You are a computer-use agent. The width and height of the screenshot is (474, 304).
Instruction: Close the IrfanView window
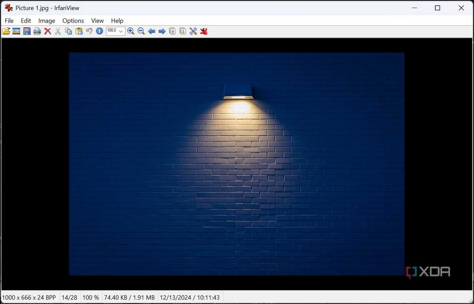point(461,8)
